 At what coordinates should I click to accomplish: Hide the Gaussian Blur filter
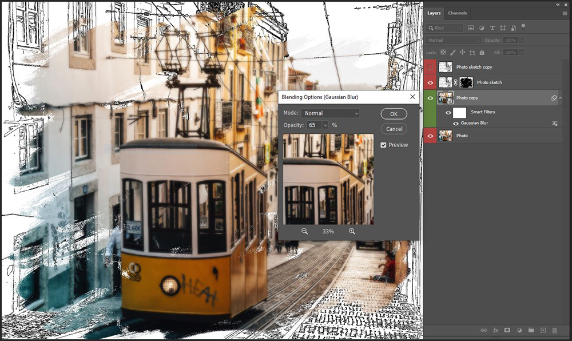tap(456, 124)
